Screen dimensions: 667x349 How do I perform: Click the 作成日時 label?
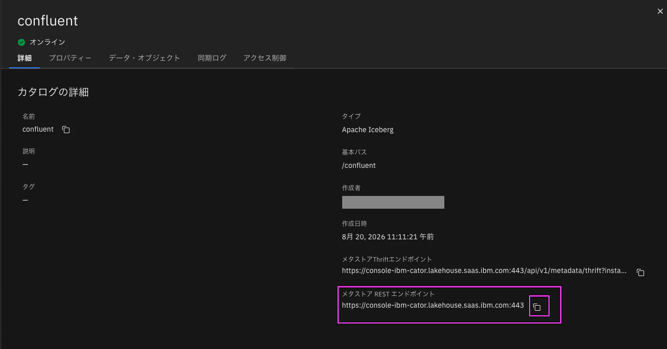point(354,223)
